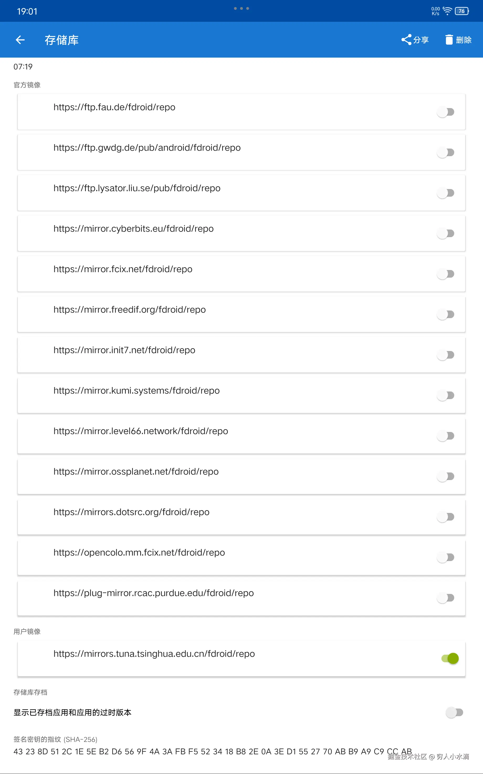The width and height of the screenshot is (483, 774).
Task: Tap the trash delete icon
Action: point(449,40)
